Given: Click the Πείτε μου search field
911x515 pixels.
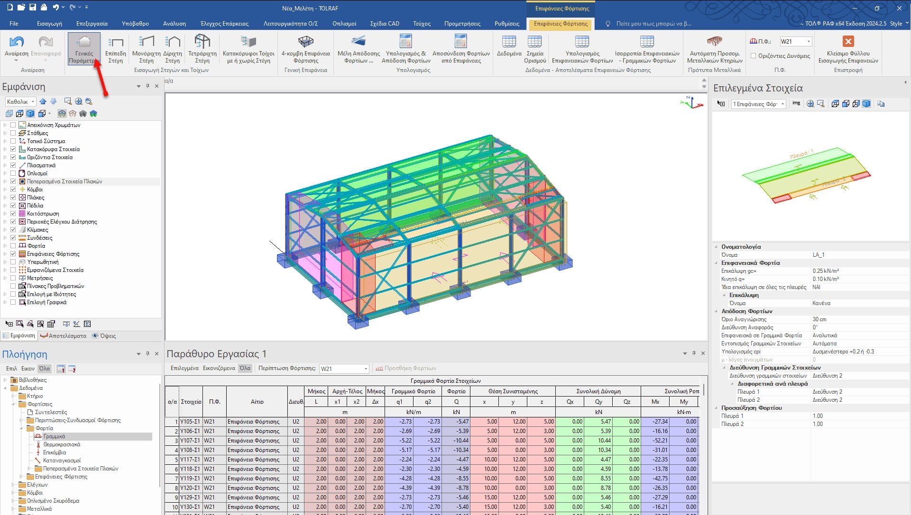Looking at the screenshot, I should click(653, 23).
